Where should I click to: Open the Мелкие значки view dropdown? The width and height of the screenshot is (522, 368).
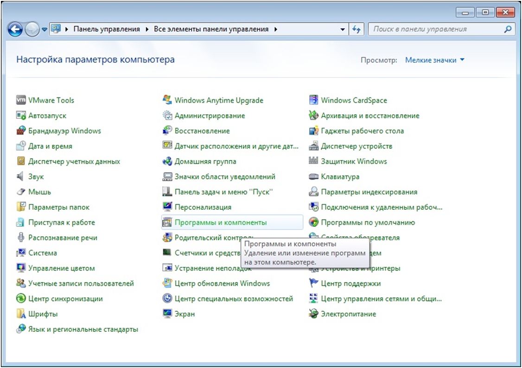pos(434,60)
